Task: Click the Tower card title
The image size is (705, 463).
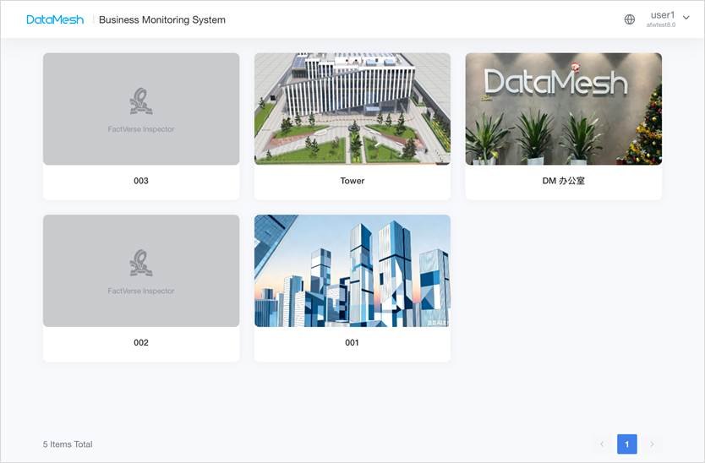Action: [x=352, y=181]
